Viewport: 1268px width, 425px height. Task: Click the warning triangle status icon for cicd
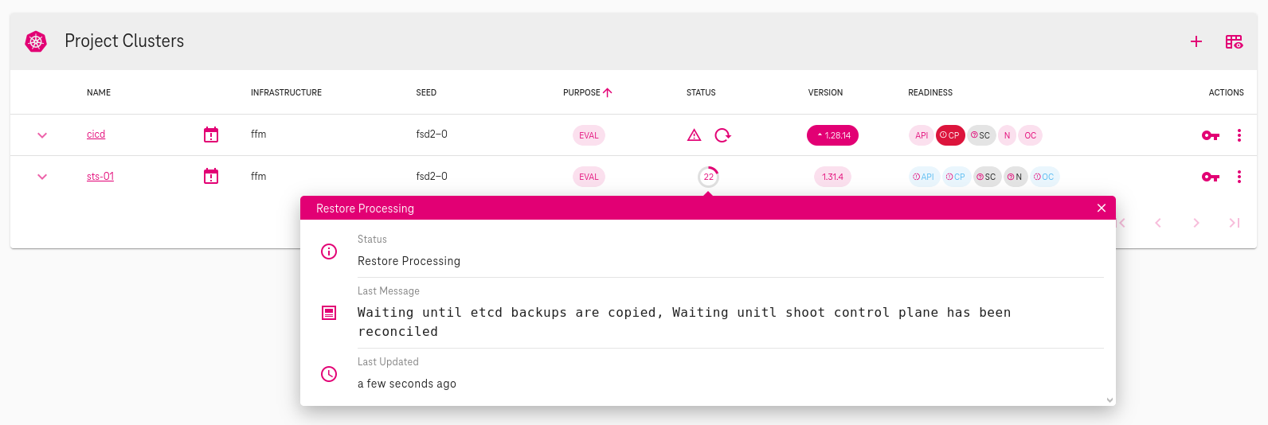coord(694,135)
